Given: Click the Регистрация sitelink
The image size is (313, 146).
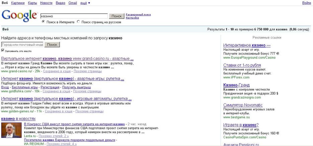Looking at the screenshot, I should [50, 87].
